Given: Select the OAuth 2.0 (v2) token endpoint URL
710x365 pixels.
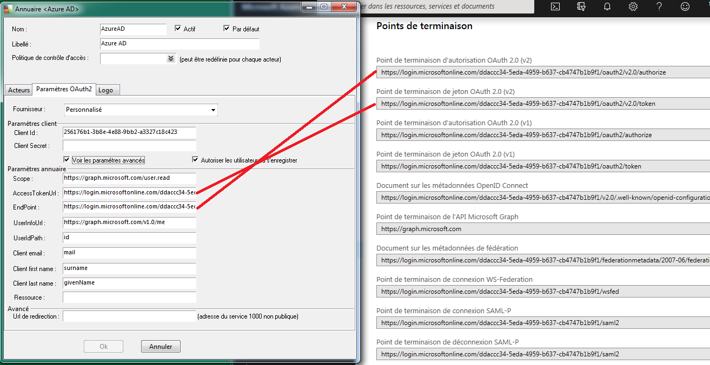Looking at the screenshot, I should click(543, 104).
